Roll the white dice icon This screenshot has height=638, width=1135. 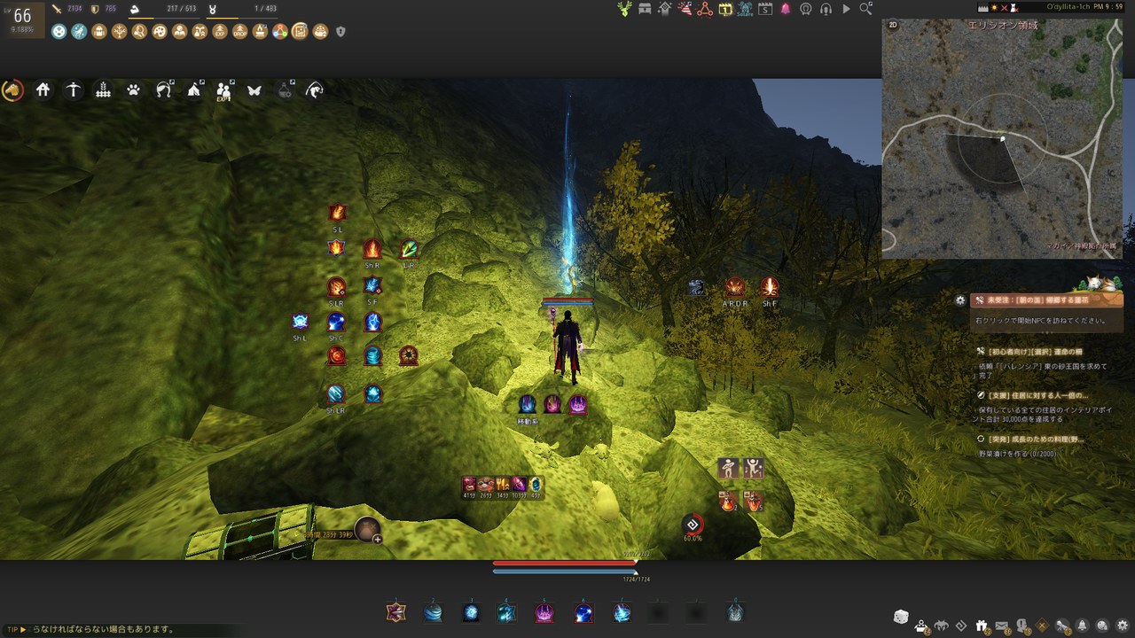click(x=900, y=617)
